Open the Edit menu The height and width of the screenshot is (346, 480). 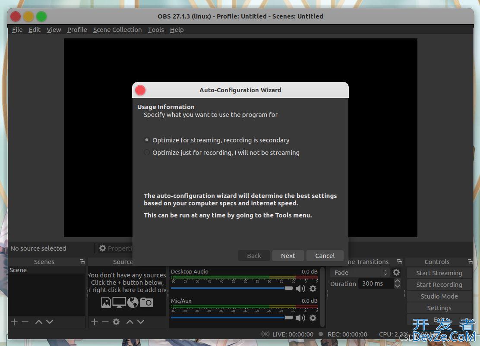point(34,30)
